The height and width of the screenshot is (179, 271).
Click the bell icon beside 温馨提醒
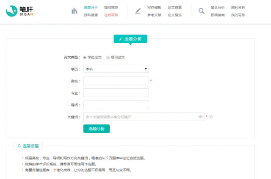coord(19,146)
